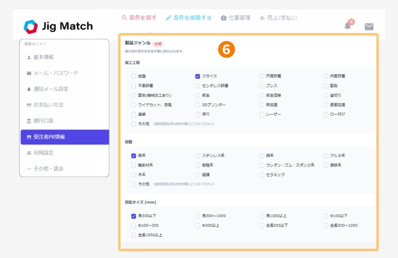Click the briefcase icon beside 仕事管理
This screenshot has width=398, height=258.
[x=224, y=18]
